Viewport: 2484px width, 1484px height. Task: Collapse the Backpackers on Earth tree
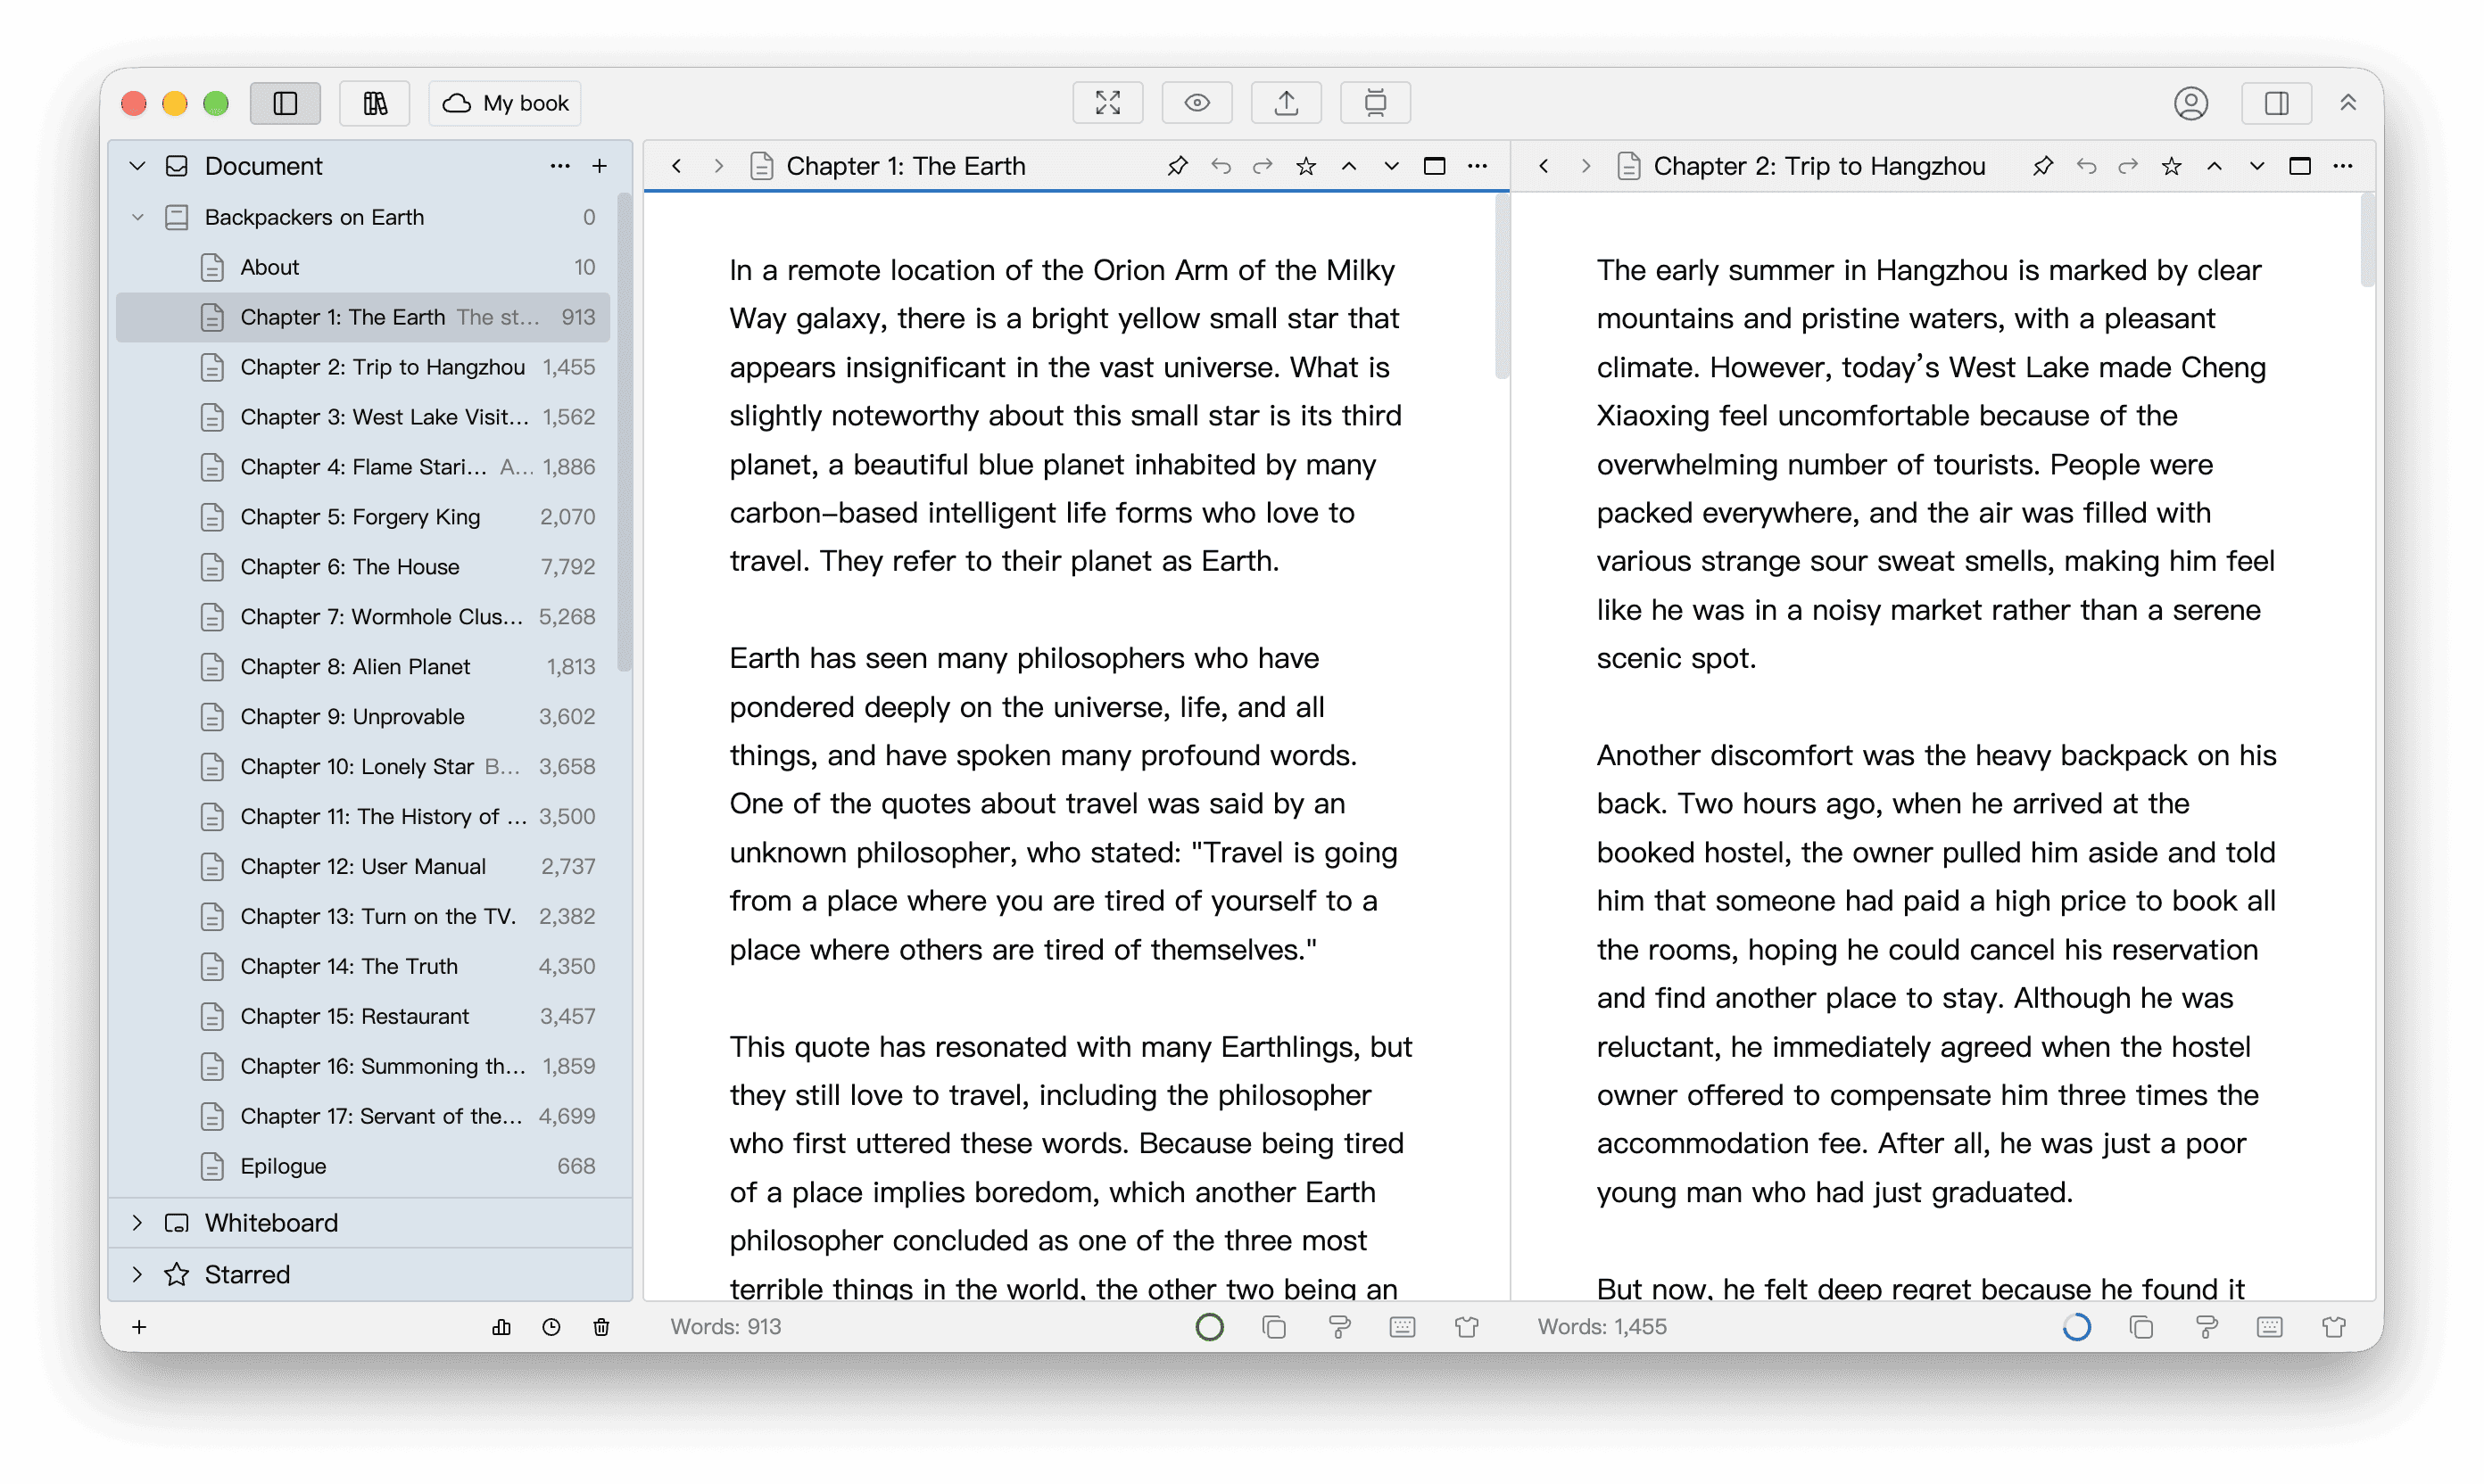tap(138, 217)
